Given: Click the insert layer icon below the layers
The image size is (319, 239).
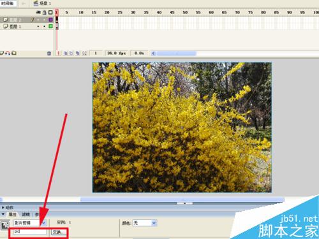Looking at the screenshot, I should coord(1,53).
